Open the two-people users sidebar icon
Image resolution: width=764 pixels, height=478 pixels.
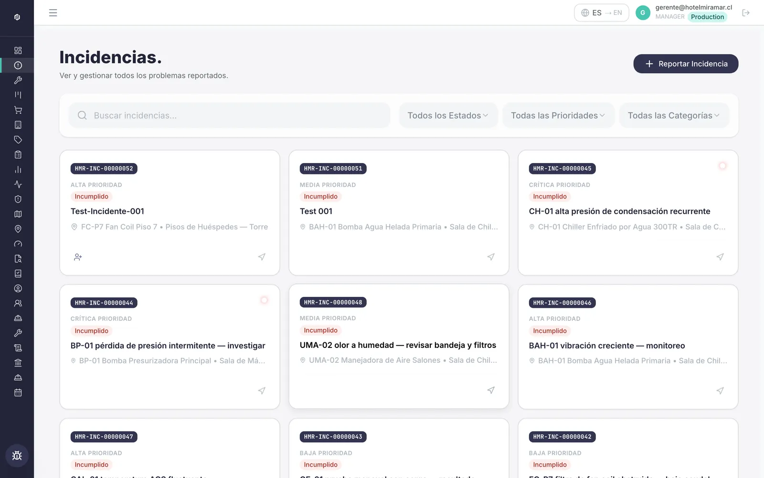tap(18, 303)
